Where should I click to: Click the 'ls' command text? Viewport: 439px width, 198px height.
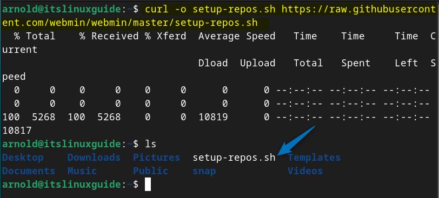pos(150,144)
